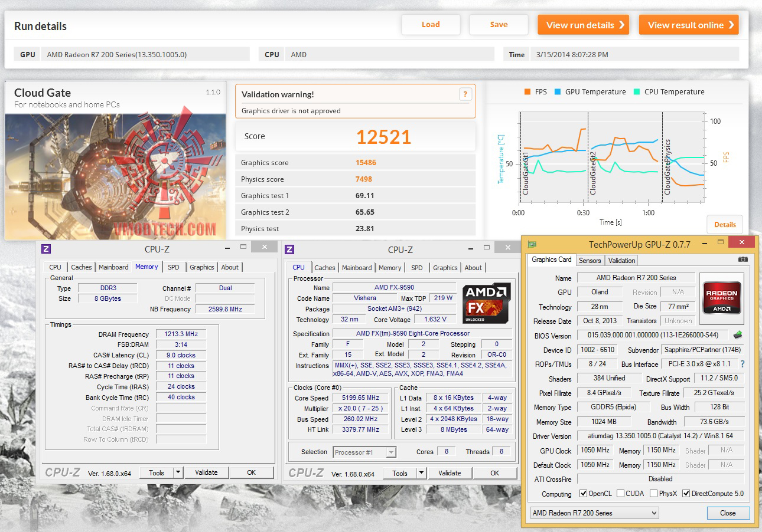This screenshot has height=532, width=762.
Task: Click the ATI CrossFire value Disabled
Action: point(660,479)
